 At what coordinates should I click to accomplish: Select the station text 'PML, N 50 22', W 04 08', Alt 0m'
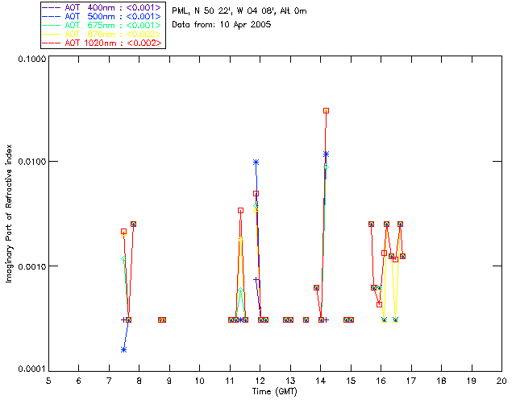(x=239, y=11)
